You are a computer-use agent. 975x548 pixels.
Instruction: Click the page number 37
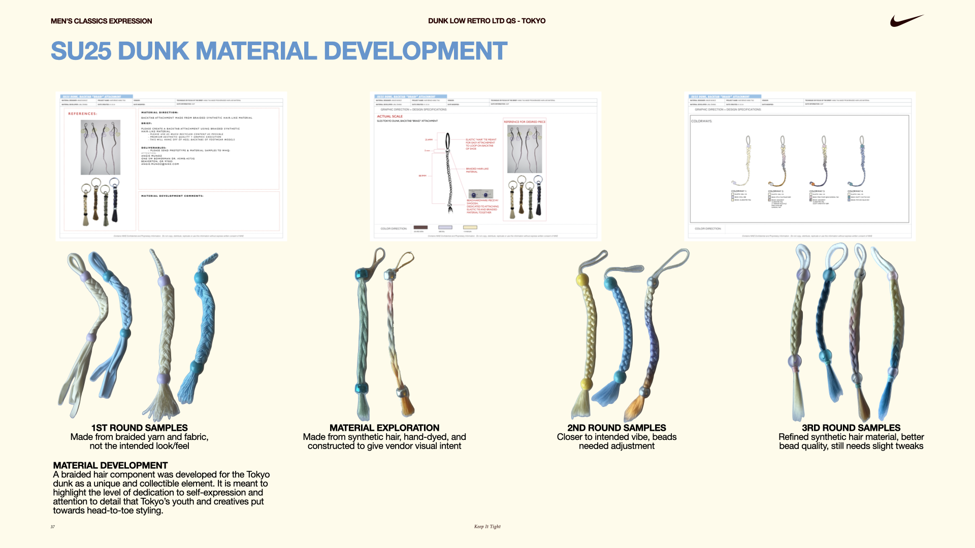(53, 527)
